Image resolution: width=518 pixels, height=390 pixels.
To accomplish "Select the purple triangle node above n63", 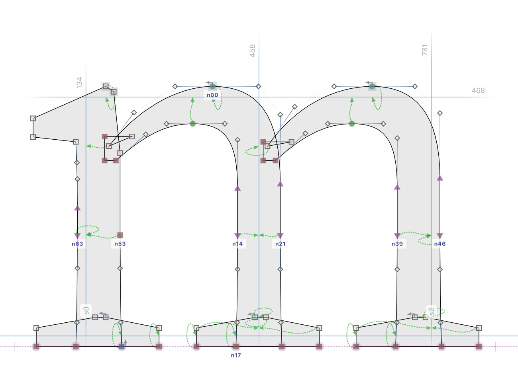I will pos(77,236).
